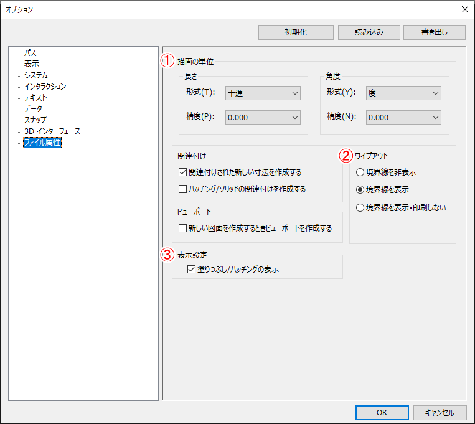Click the 初期化 button

pos(296,32)
